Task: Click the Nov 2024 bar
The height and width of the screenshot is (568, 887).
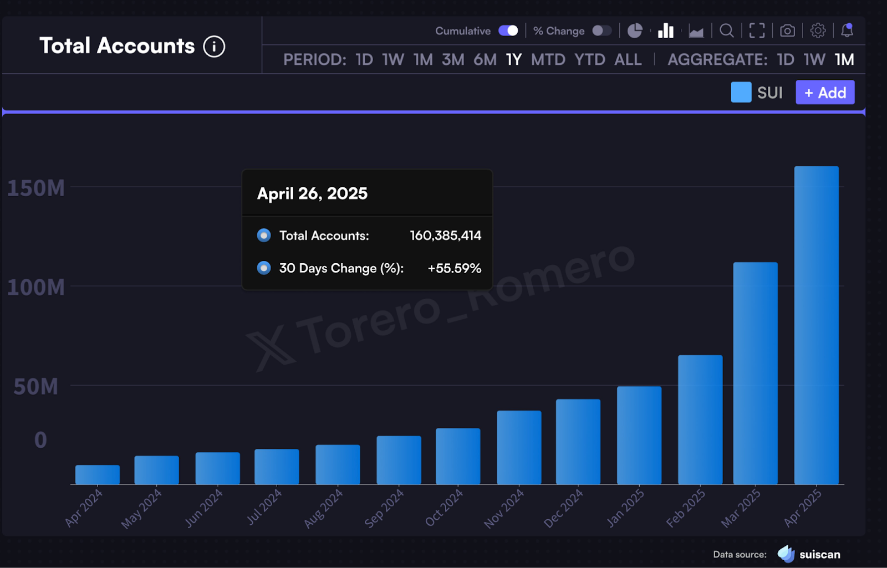Action: click(x=519, y=447)
